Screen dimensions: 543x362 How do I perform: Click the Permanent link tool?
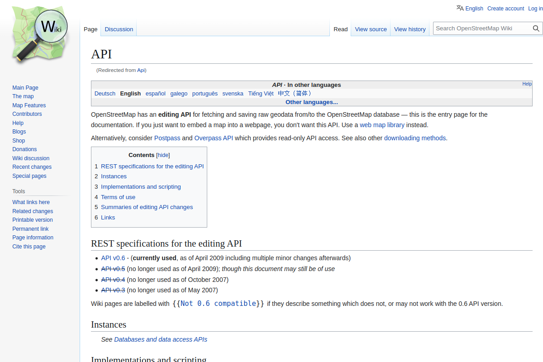(30, 229)
